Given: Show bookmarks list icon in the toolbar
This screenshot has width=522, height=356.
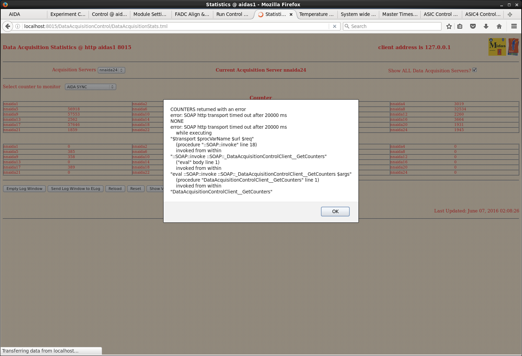Looking at the screenshot, I should tap(460, 26).
